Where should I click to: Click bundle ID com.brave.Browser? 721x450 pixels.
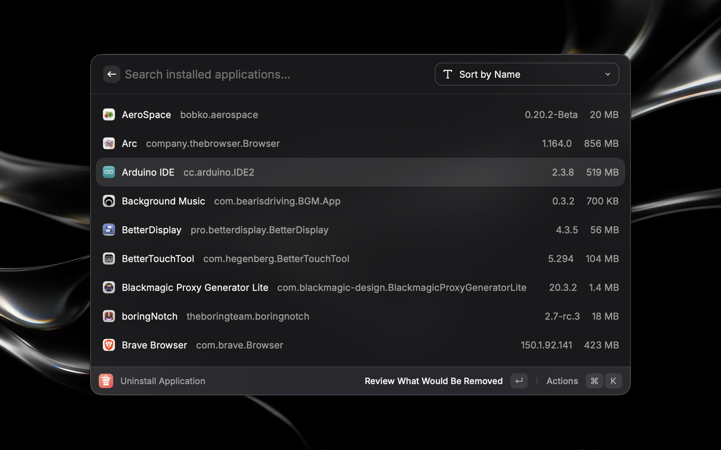pos(240,345)
